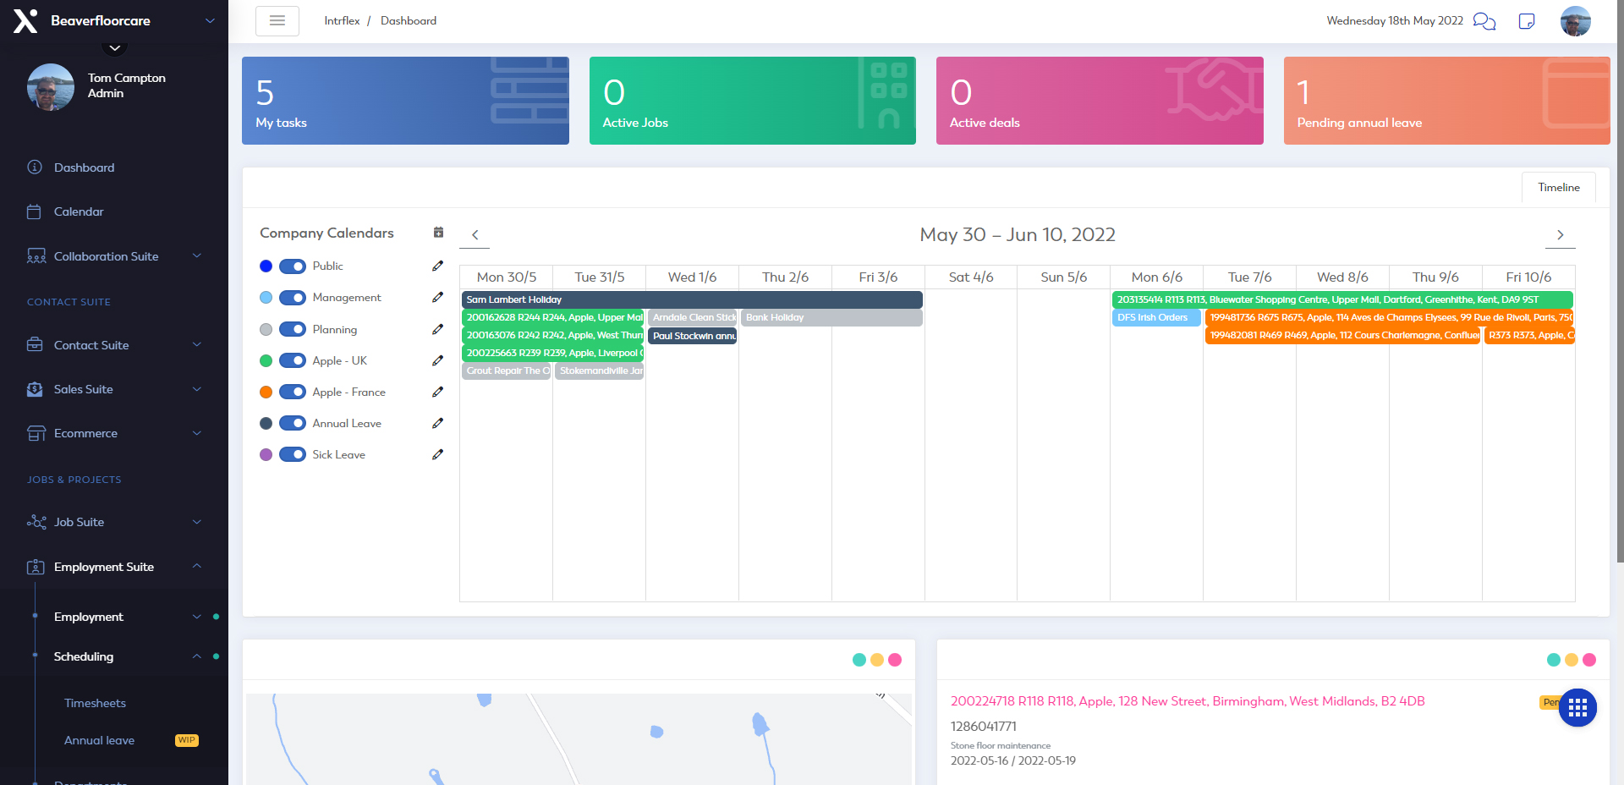The image size is (1624, 785).
Task: Edit the Apple - France calendar pencil icon
Action: click(x=437, y=392)
